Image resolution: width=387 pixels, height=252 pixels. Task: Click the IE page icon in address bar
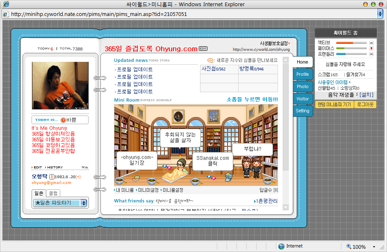click(x=6, y=14)
